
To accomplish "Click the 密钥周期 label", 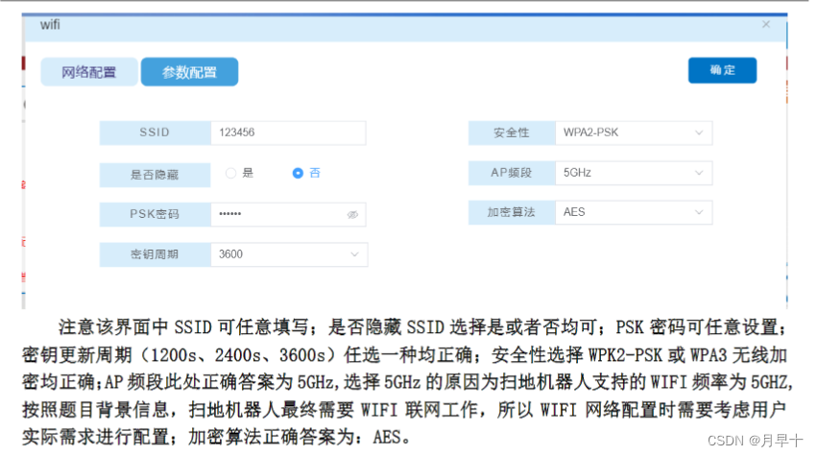I will point(155,254).
